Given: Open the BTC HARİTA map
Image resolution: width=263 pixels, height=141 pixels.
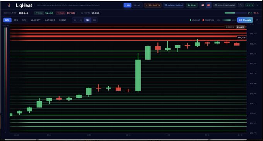Looking at the screenshot, I should click(153, 5).
